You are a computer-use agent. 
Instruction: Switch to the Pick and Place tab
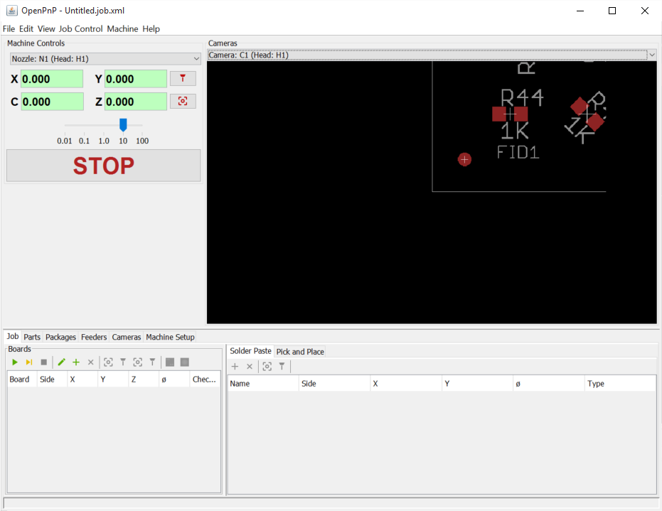tap(300, 352)
